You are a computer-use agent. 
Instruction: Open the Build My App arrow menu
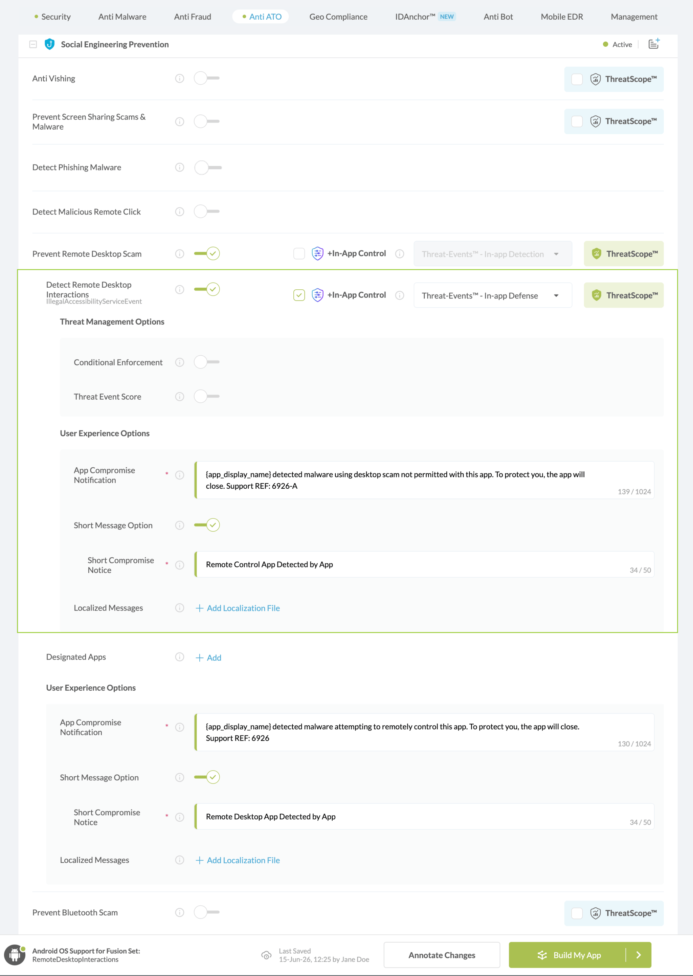pos(639,955)
